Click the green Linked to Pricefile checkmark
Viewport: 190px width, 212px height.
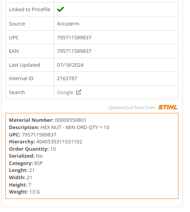60,9
